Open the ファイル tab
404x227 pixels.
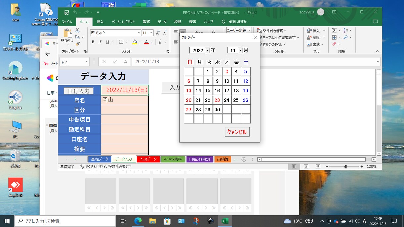click(x=67, y=22)
